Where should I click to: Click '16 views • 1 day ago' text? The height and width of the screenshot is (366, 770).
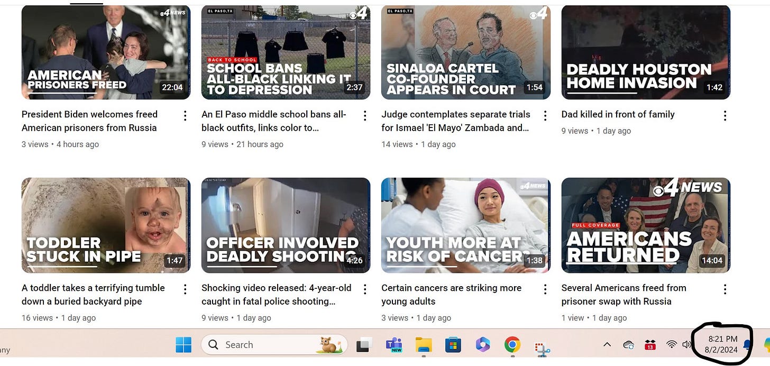(x=59, y=318)
